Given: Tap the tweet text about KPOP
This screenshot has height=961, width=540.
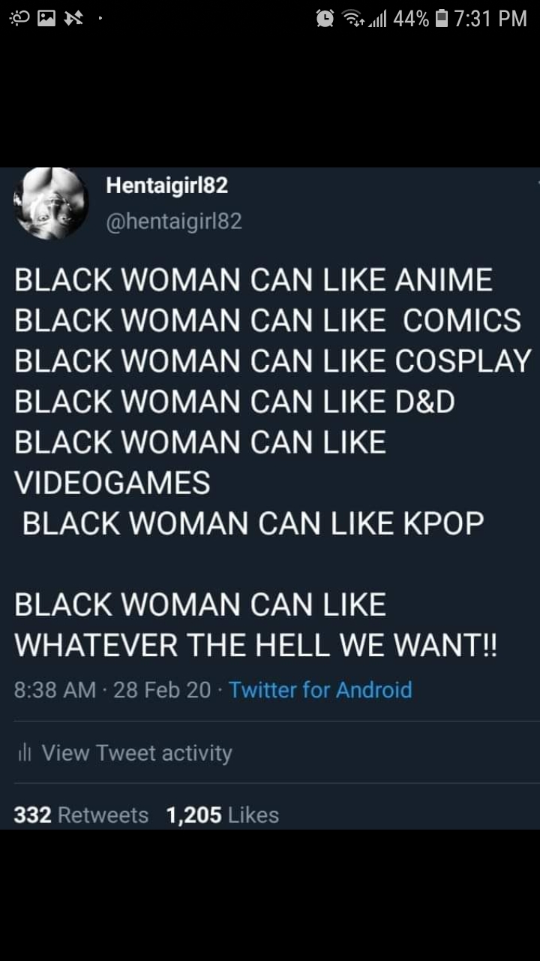Looking at the screenshot, I should [x=253, y=523].
